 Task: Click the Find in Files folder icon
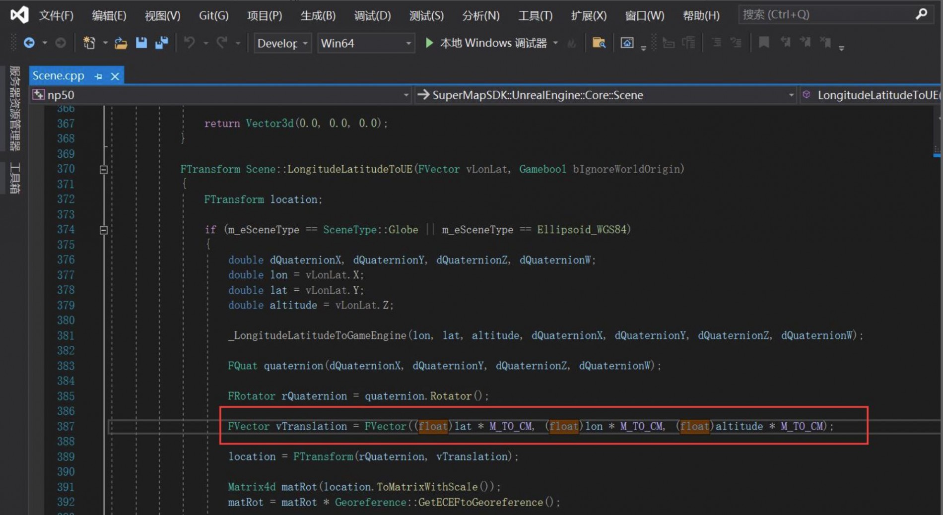[599, 43]
